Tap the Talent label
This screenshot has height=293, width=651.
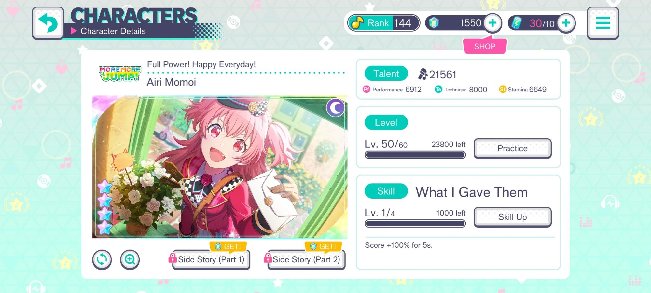click(x=386, y=74)
